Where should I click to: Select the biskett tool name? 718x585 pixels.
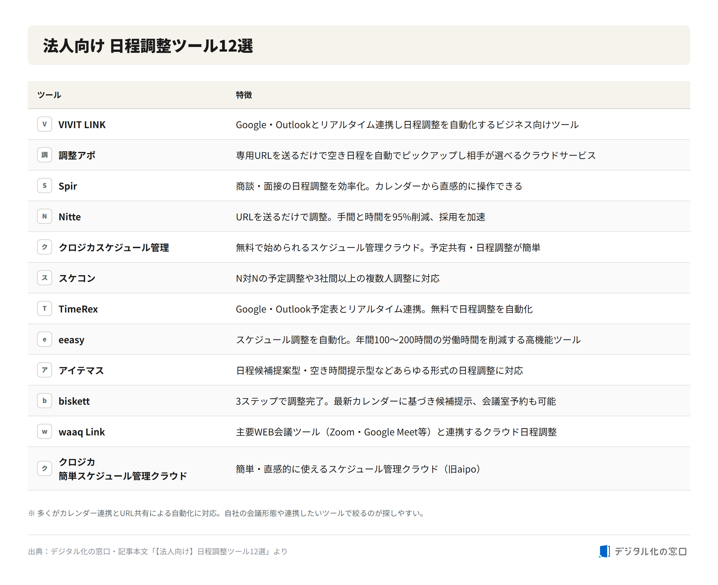click(x=74, y=401)
